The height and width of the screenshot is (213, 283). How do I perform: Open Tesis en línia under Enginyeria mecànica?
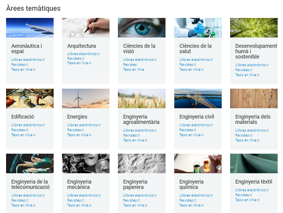coord(79,205)
